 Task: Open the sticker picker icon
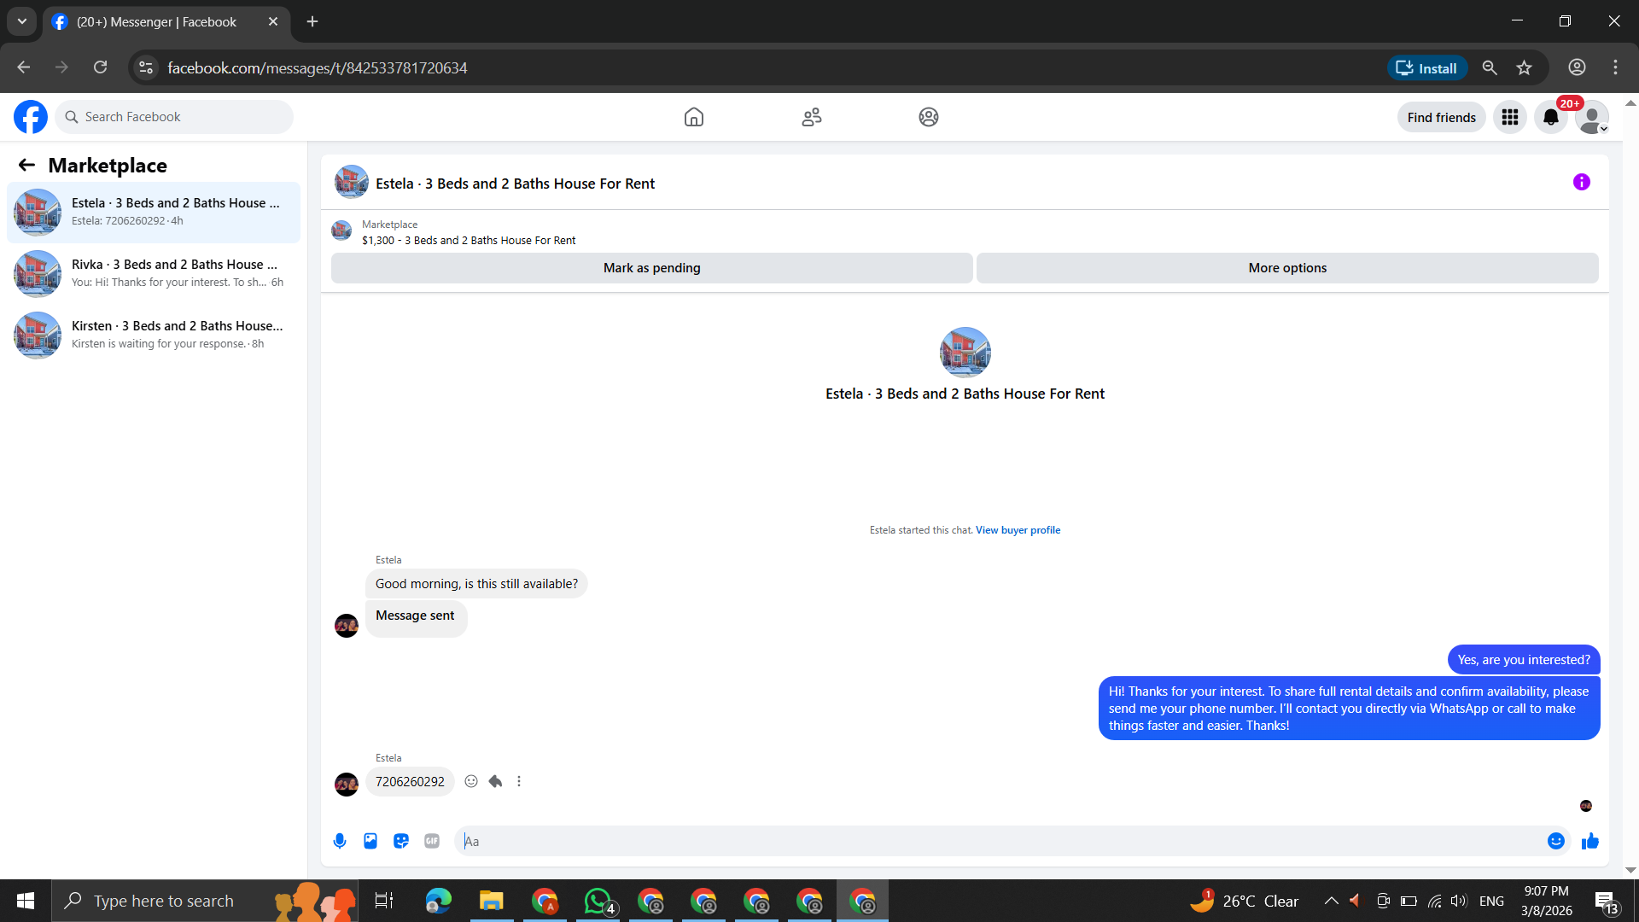click(x=401, y=841)
